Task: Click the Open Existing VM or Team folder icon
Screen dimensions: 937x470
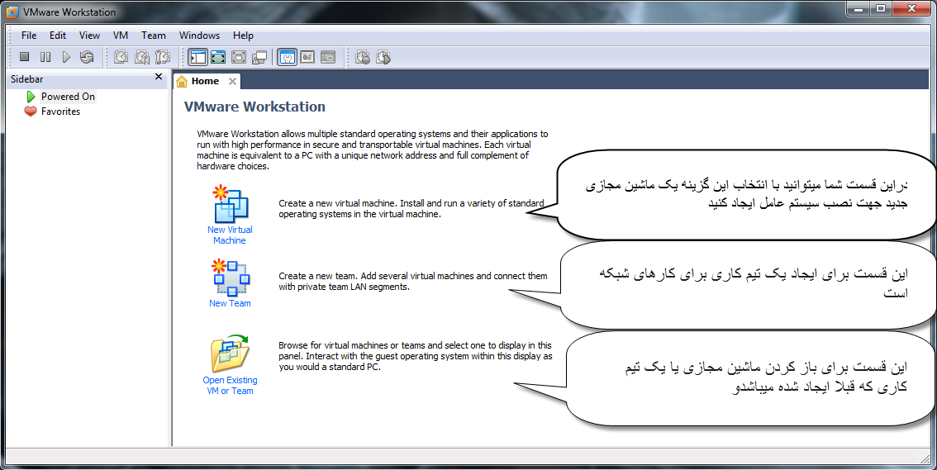Action: pos(230,353)
